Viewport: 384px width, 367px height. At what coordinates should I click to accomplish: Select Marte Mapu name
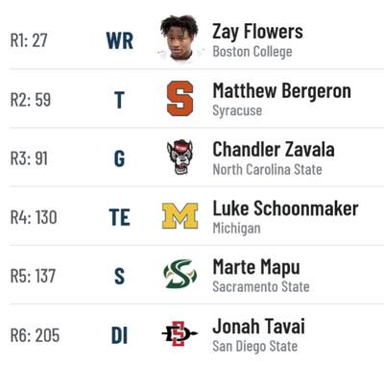256,268
